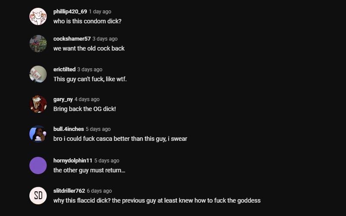Click the "6 days ago" timestamp

point(99,191)
